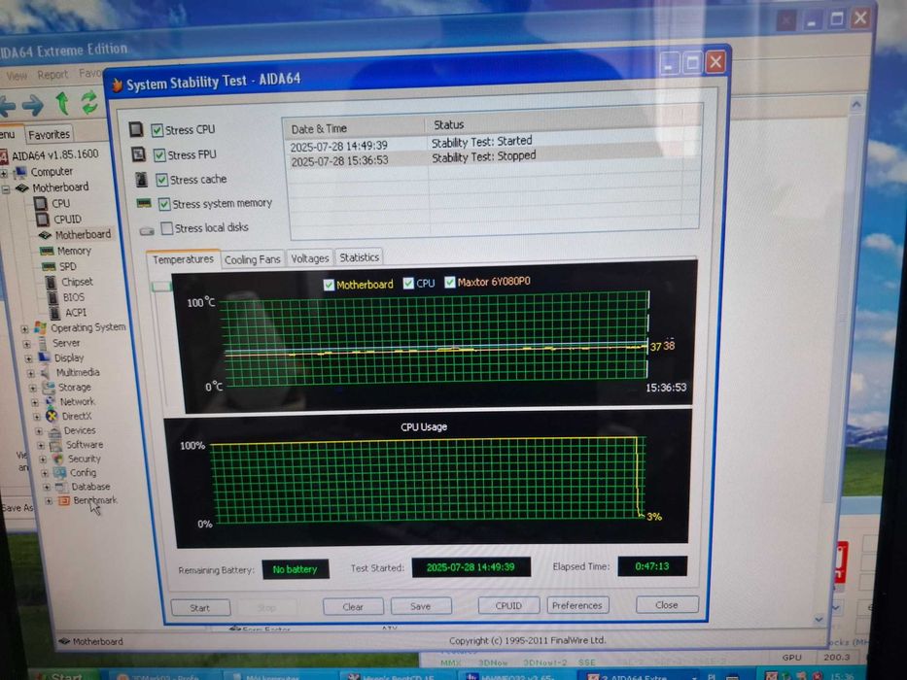Open the Preferences button
The height and width of the screenshot is (680, 907).
tap(577, 605)
